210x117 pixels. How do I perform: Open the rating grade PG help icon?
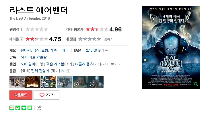(68, 71)
